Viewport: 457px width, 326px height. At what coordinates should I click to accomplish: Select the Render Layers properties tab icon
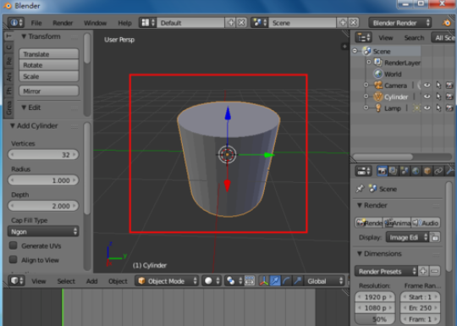click(x=393, y=171)
